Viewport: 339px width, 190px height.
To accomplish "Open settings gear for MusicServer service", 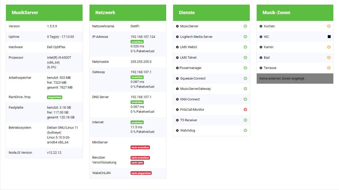I will pos(177,26).
